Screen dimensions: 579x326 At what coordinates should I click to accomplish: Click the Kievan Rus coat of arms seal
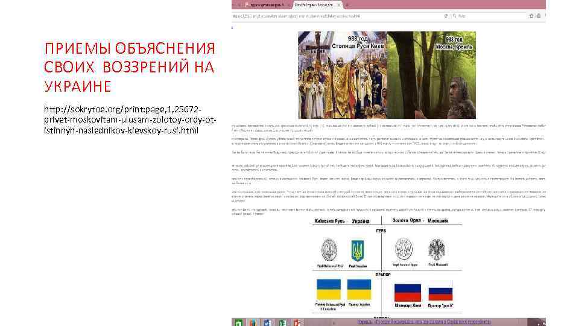coord(329,250)
